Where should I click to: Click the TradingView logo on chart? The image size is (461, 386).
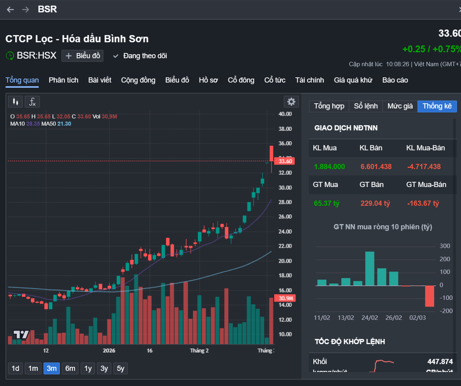tap(21, 335)
